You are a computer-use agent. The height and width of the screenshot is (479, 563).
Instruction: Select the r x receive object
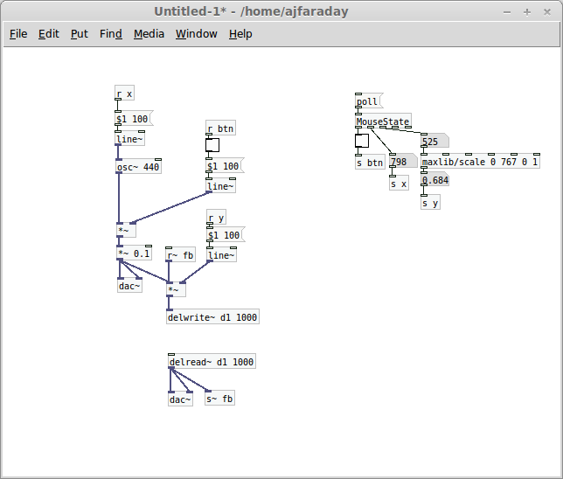pyautogui.click(x=125, y=93)
